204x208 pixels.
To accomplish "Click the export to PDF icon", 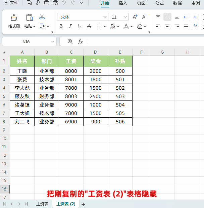I will [x=38, y=3].
